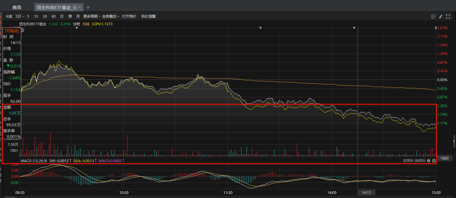Screen dimensions: 456x198
Task: Click the plus icon to add new tab
Action: (x=88, y=7)
